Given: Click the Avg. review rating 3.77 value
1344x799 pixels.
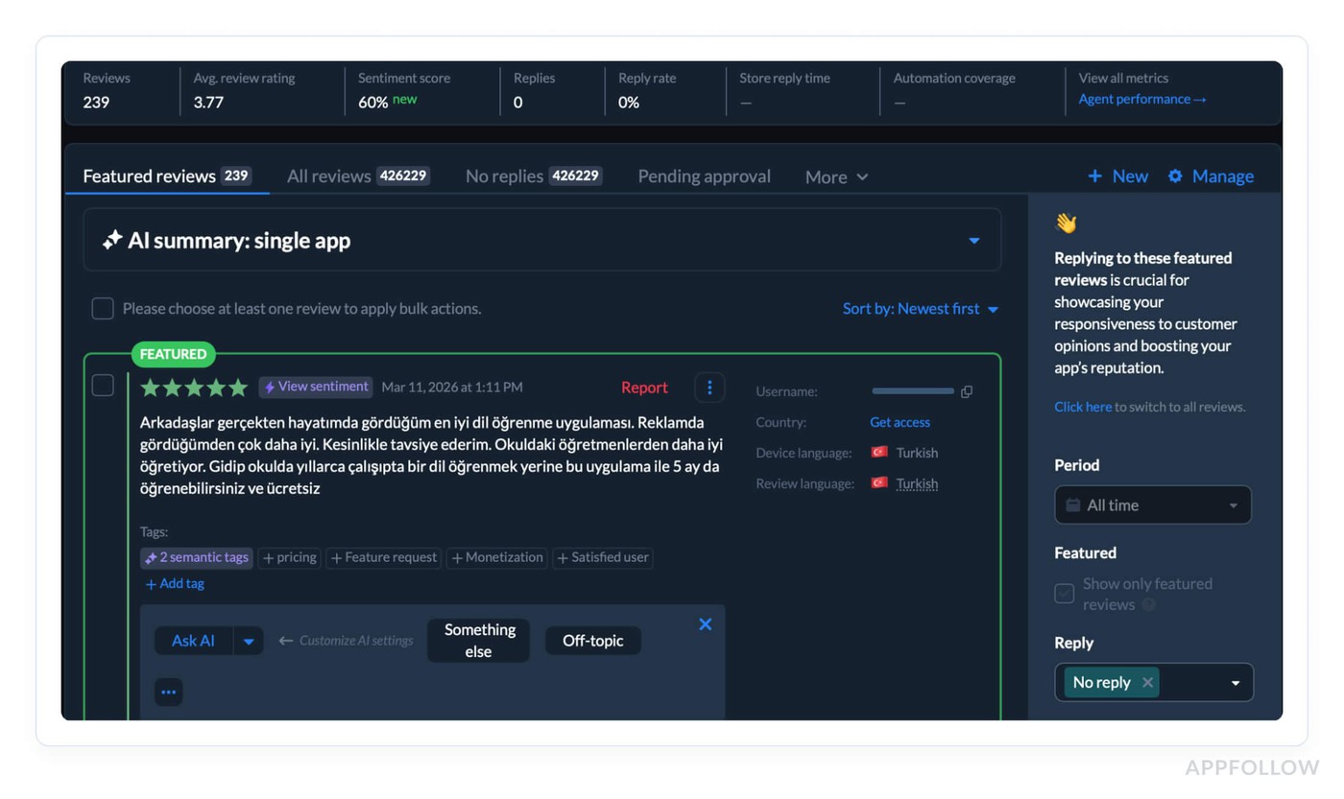Looking at the screenshot, I should (x=208, y=102).
